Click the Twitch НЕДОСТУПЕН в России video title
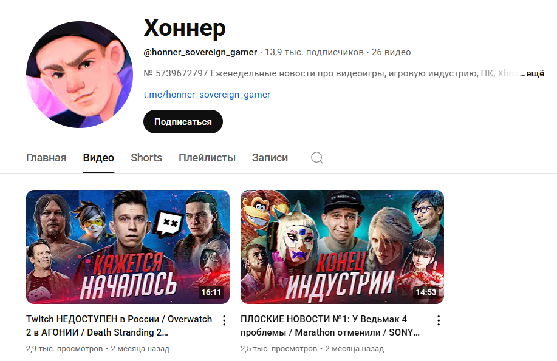Viewport: 557px width, 361px height. coord(119,325)
